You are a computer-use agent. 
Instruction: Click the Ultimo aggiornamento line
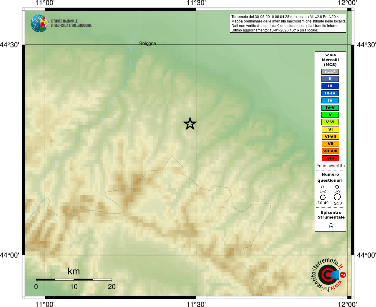pos(275,30)
